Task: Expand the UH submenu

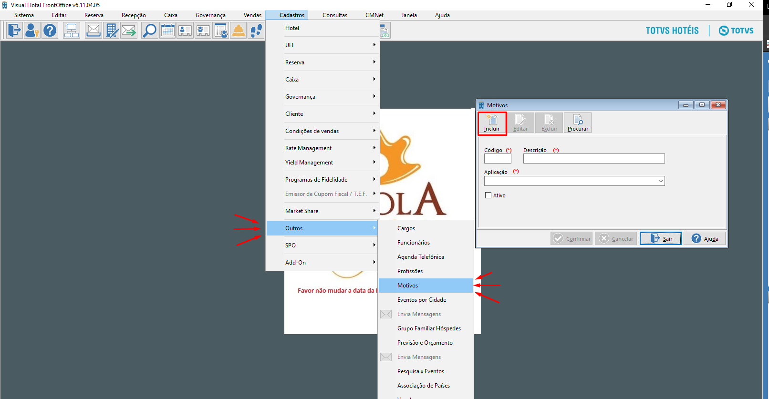Action: coord(322,45)
